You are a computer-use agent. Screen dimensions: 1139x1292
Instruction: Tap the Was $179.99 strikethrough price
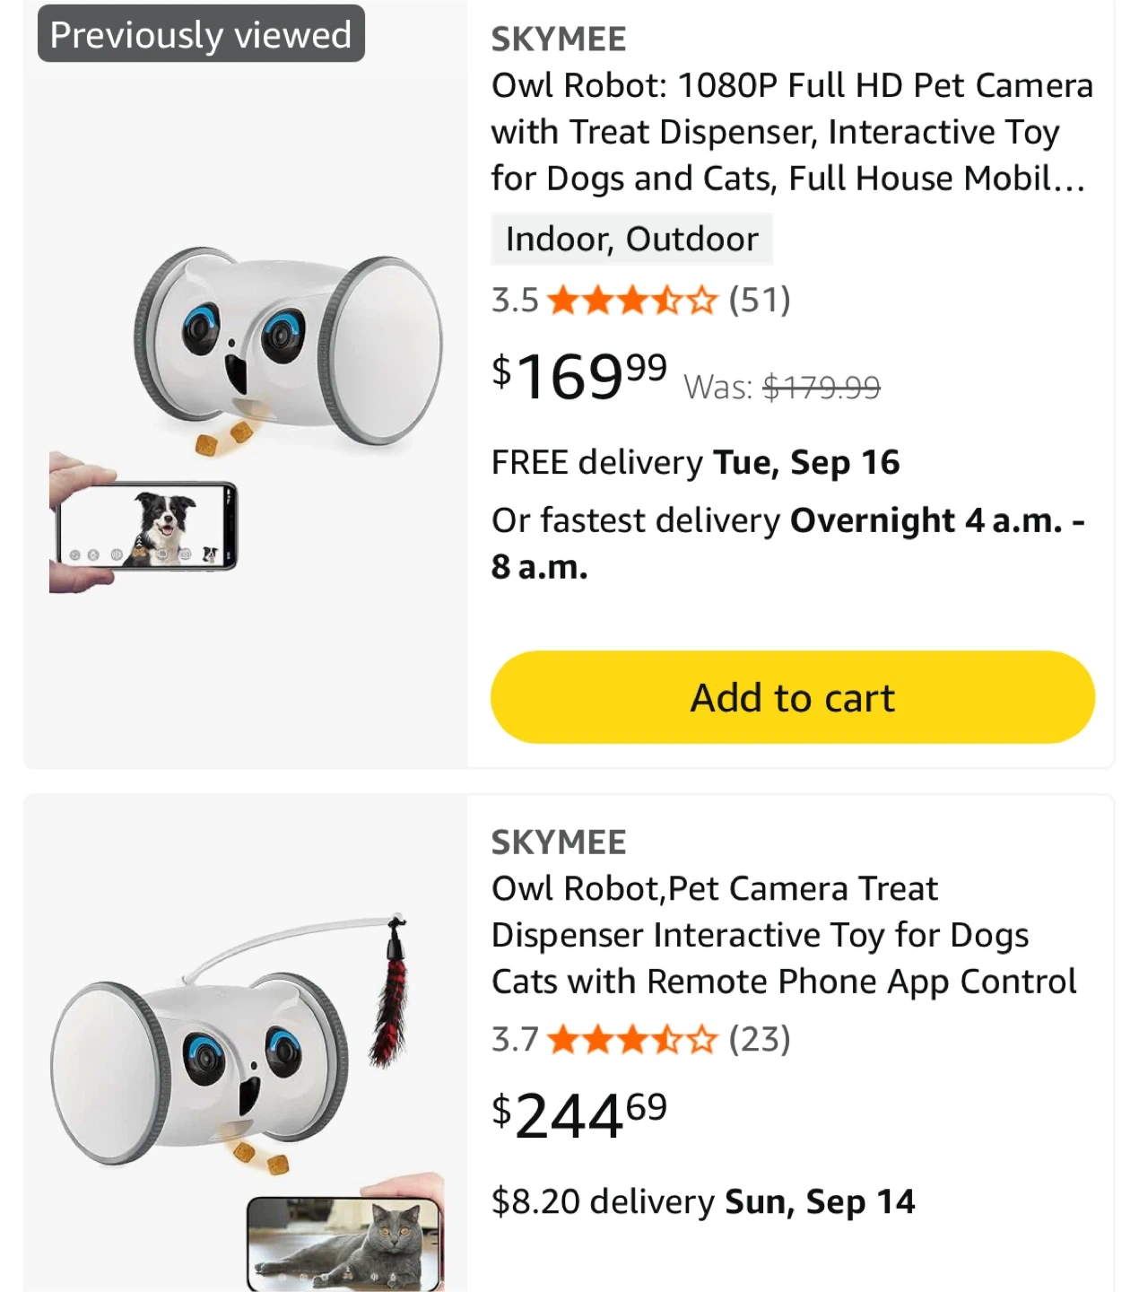coord(782,388)
